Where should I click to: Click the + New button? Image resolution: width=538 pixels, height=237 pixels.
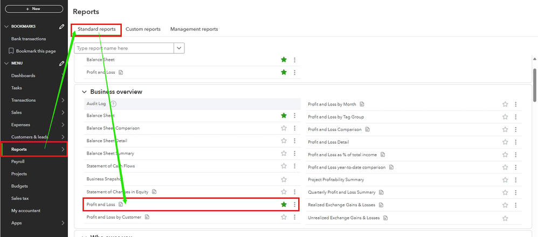coord(33,9)
